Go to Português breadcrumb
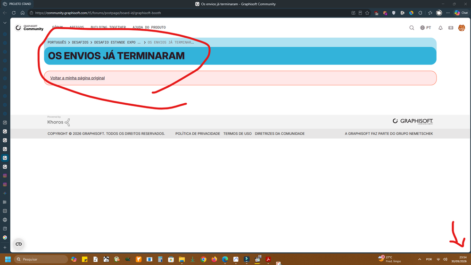 [x=57, y=42]
